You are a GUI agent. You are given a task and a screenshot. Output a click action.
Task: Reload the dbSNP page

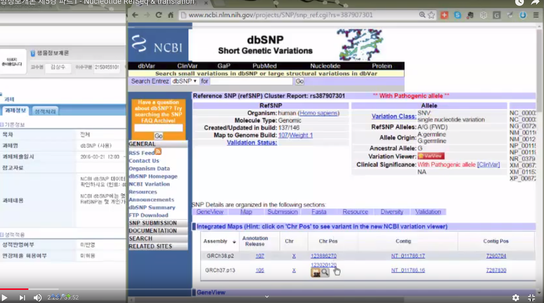click(159, 15)
